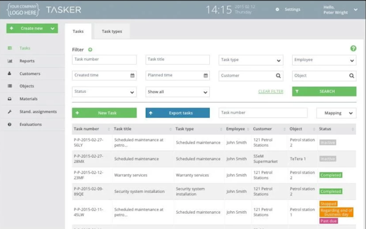Image resolution: width=366 pixels, height=229 pixels.
Task: Click the Settings gear icon
Action: [278, 9]
